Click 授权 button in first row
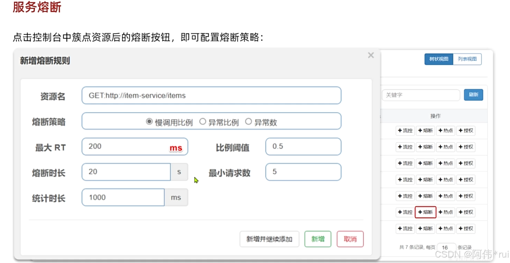The image size is (510, 263). click(x=466, y=131)
